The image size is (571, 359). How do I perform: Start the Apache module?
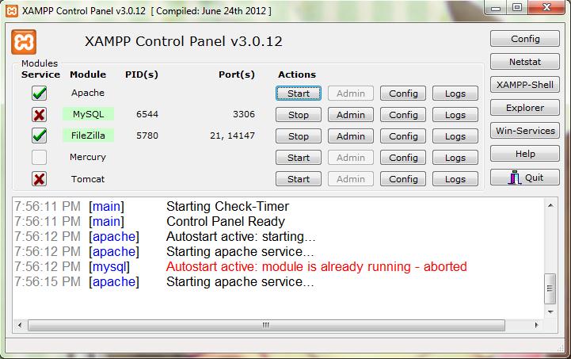[x=299, y=94]
